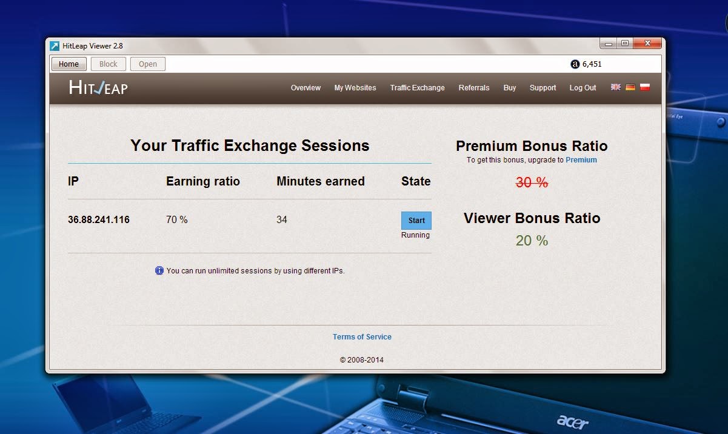The height and width of the screenshot is (434, 728).
Task: Click the blue info icon near unlimited sessions
Action: pyautogui.click(x=159, y=270)
